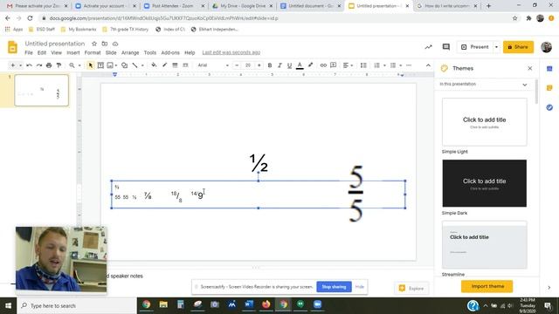
Task: Open comment history speech bubble icon
Action: coord(446,47)
